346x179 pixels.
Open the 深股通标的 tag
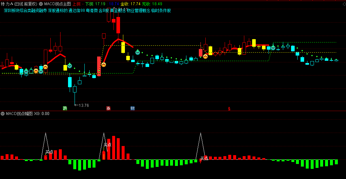[x=58, y=10]
